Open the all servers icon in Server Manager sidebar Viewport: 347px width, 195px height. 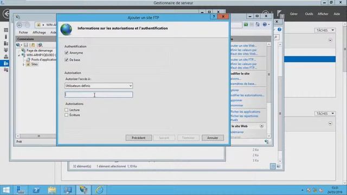[x=6, y=43]
